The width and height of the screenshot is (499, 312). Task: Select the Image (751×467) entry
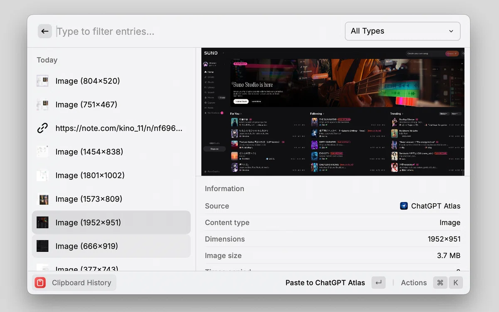pyautogui.click(x=111, y=105)
